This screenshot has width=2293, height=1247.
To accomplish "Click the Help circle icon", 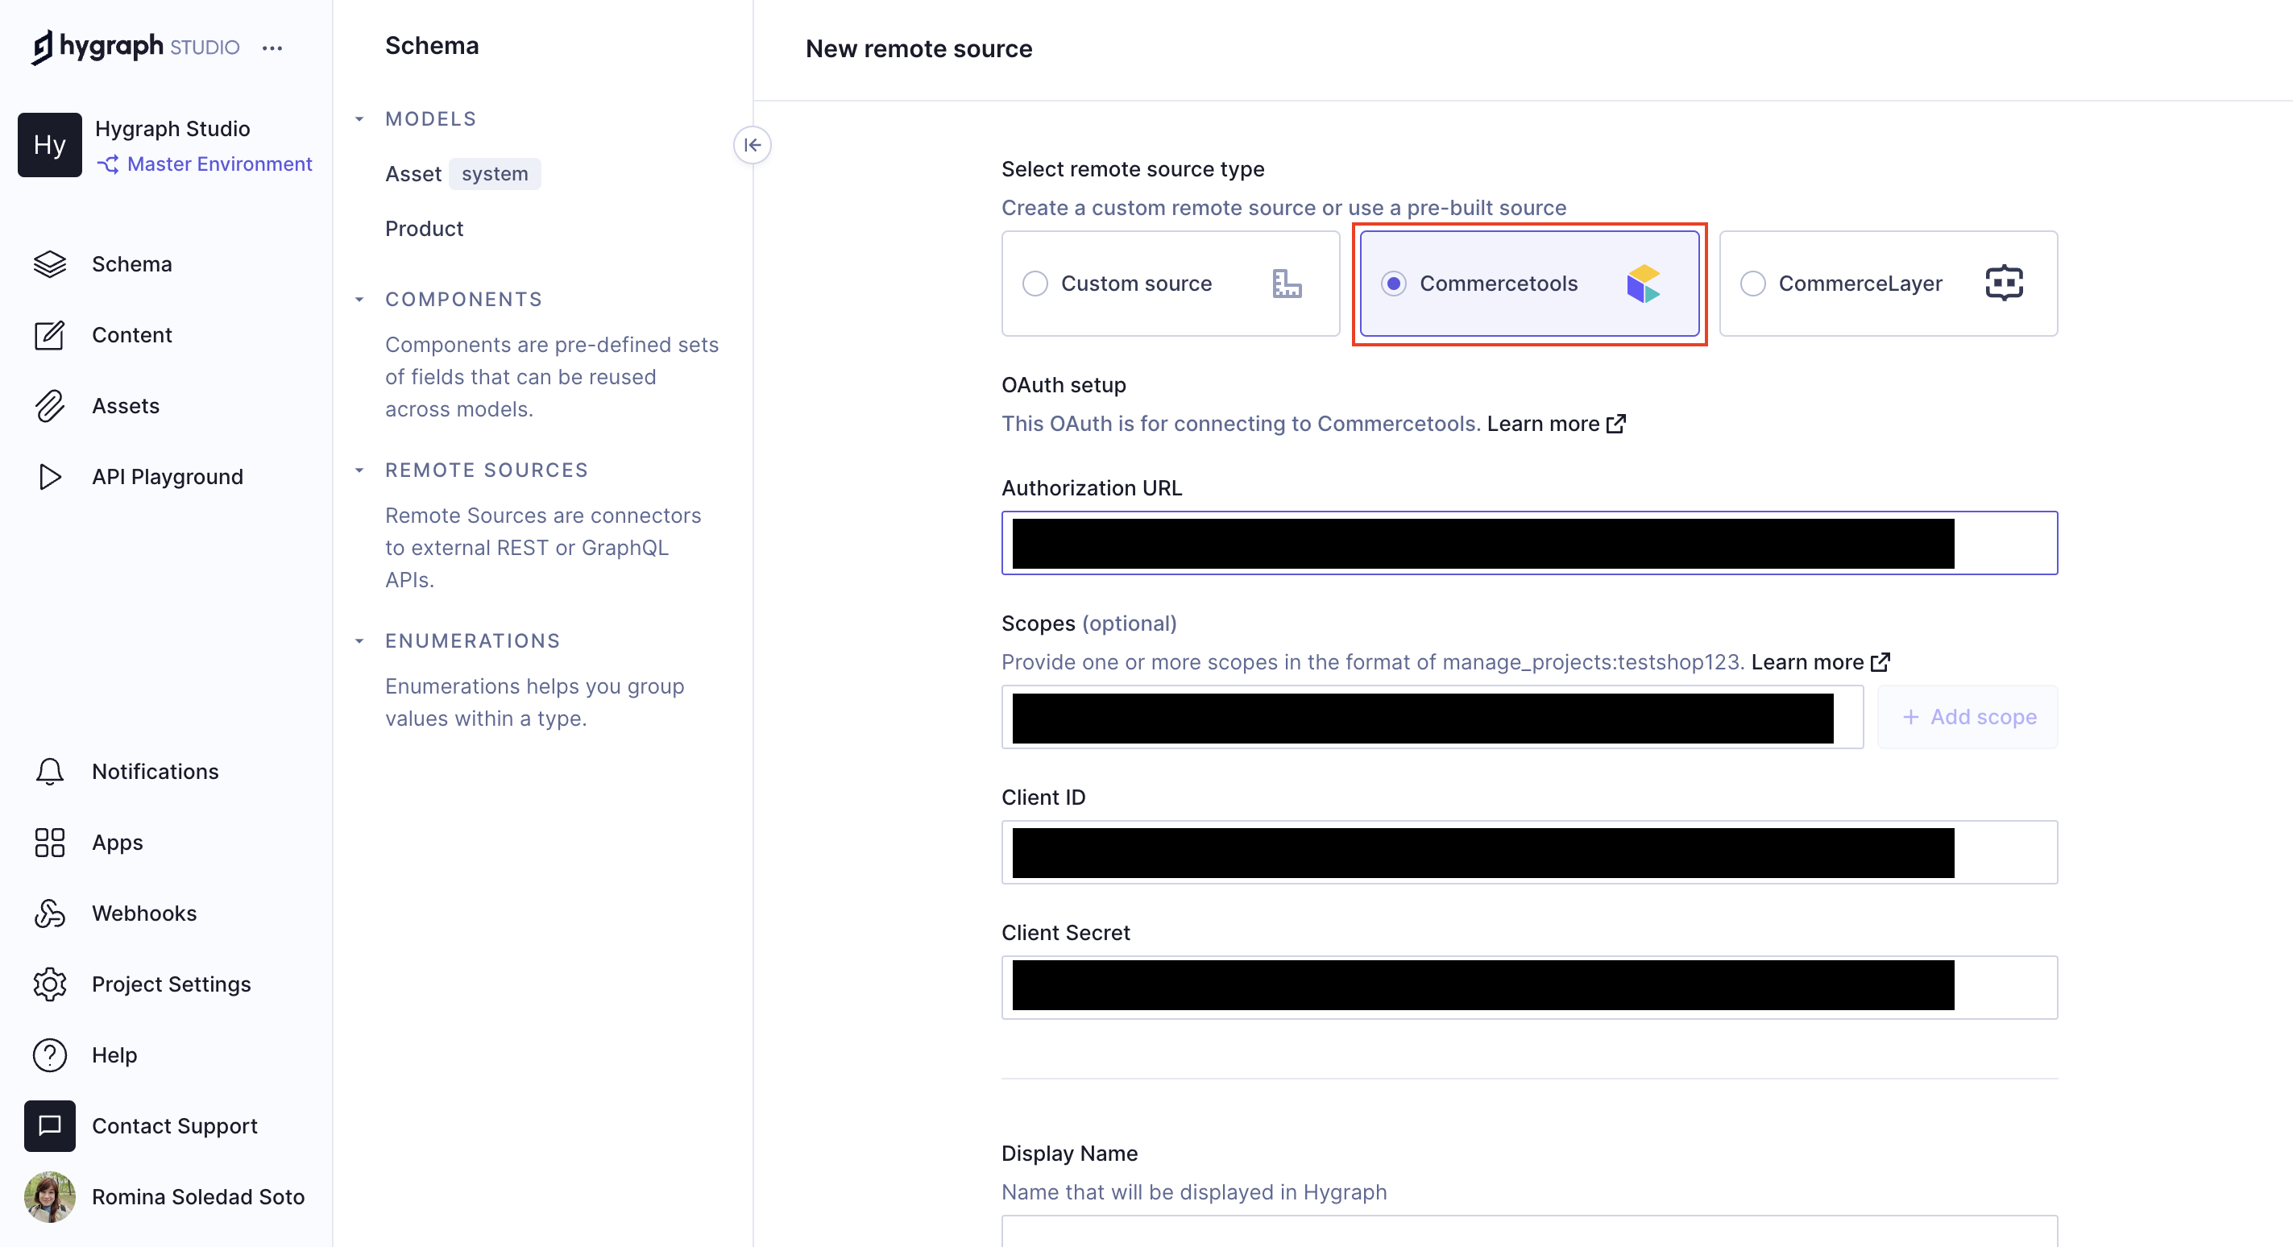I will pos(48,1055).
